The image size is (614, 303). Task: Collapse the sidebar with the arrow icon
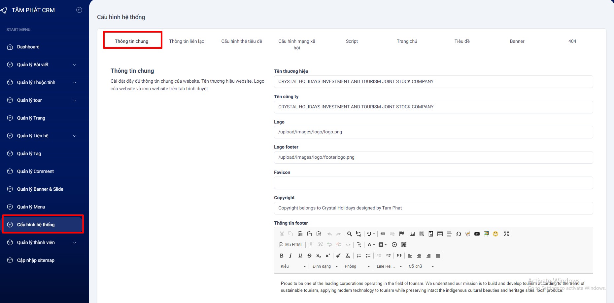coord(79,10)
